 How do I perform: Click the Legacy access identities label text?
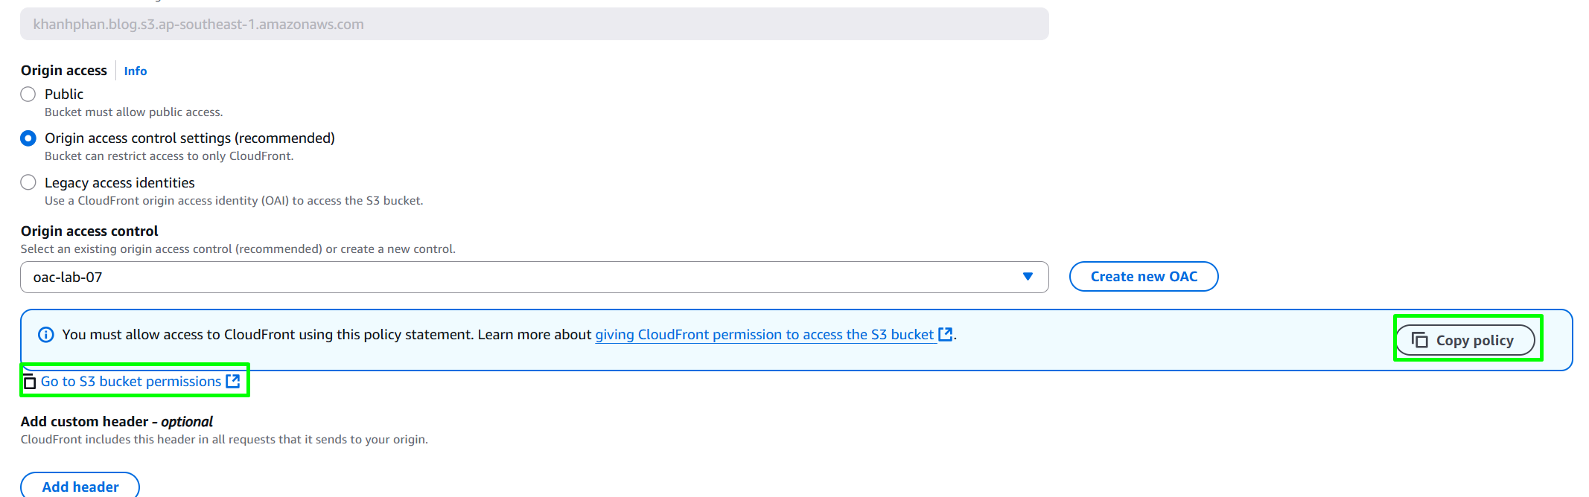(120, 182)
